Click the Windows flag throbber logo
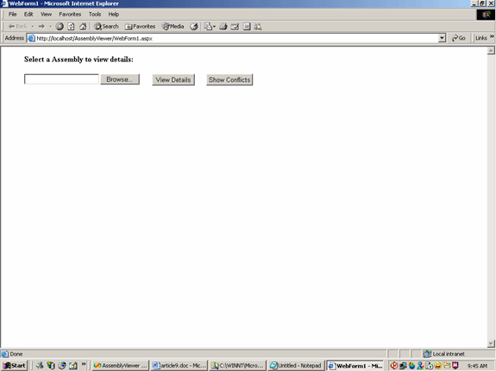 pyautogui.click(x=486, y=15)
